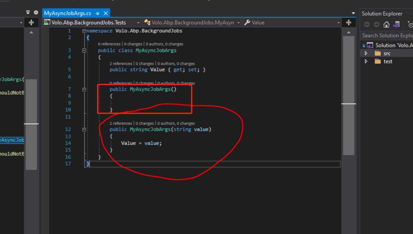Expand the src folder in Solution Explorer
Screen dimensions: 413x234
point(366,53)
